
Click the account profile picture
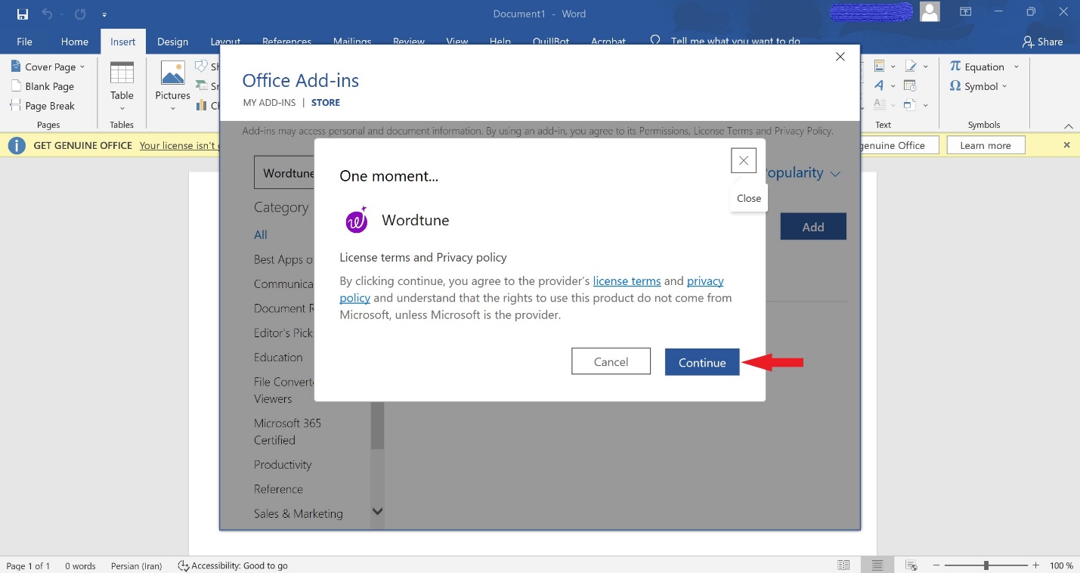click(x=930, y=11)
